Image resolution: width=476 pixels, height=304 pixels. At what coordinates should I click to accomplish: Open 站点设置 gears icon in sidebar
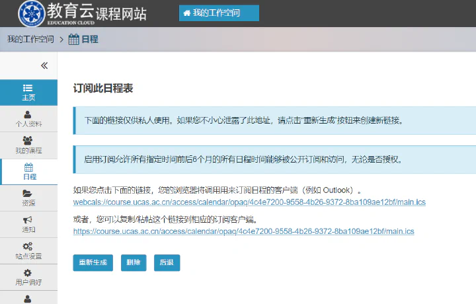tap(28, 246)
